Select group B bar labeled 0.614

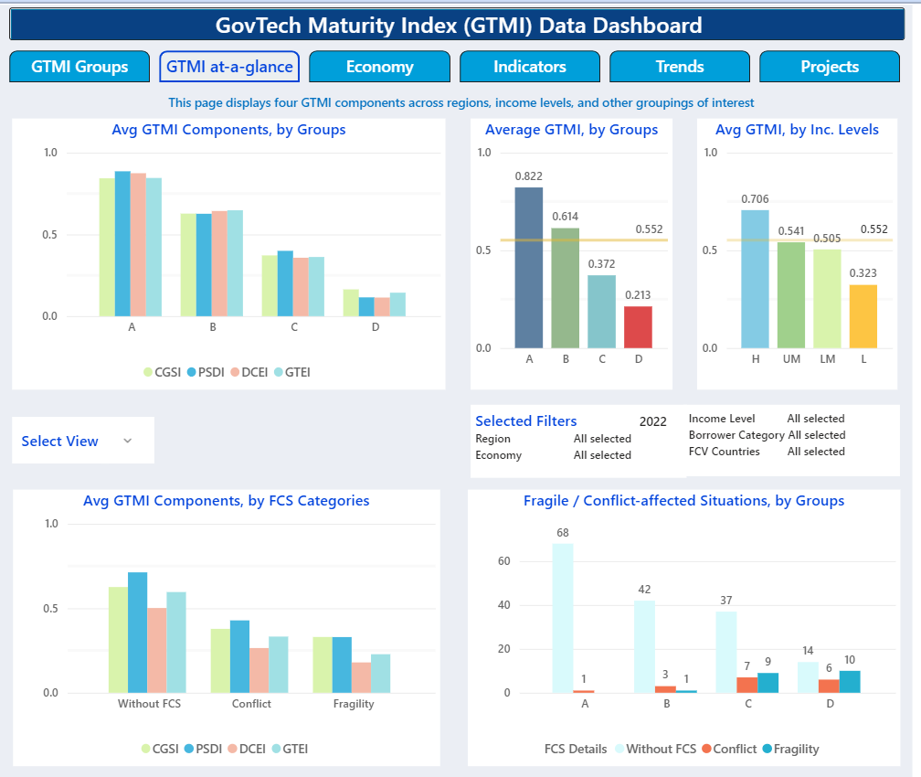(565, 288)
